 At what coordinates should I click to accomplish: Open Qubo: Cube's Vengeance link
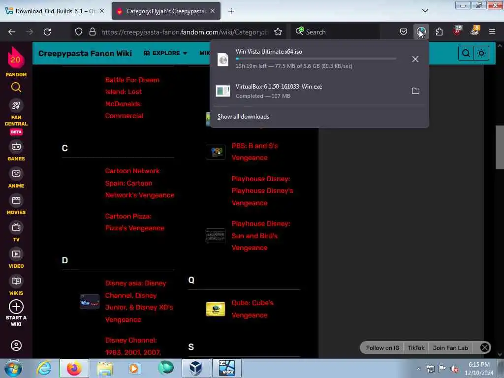[x=252, y=309]
